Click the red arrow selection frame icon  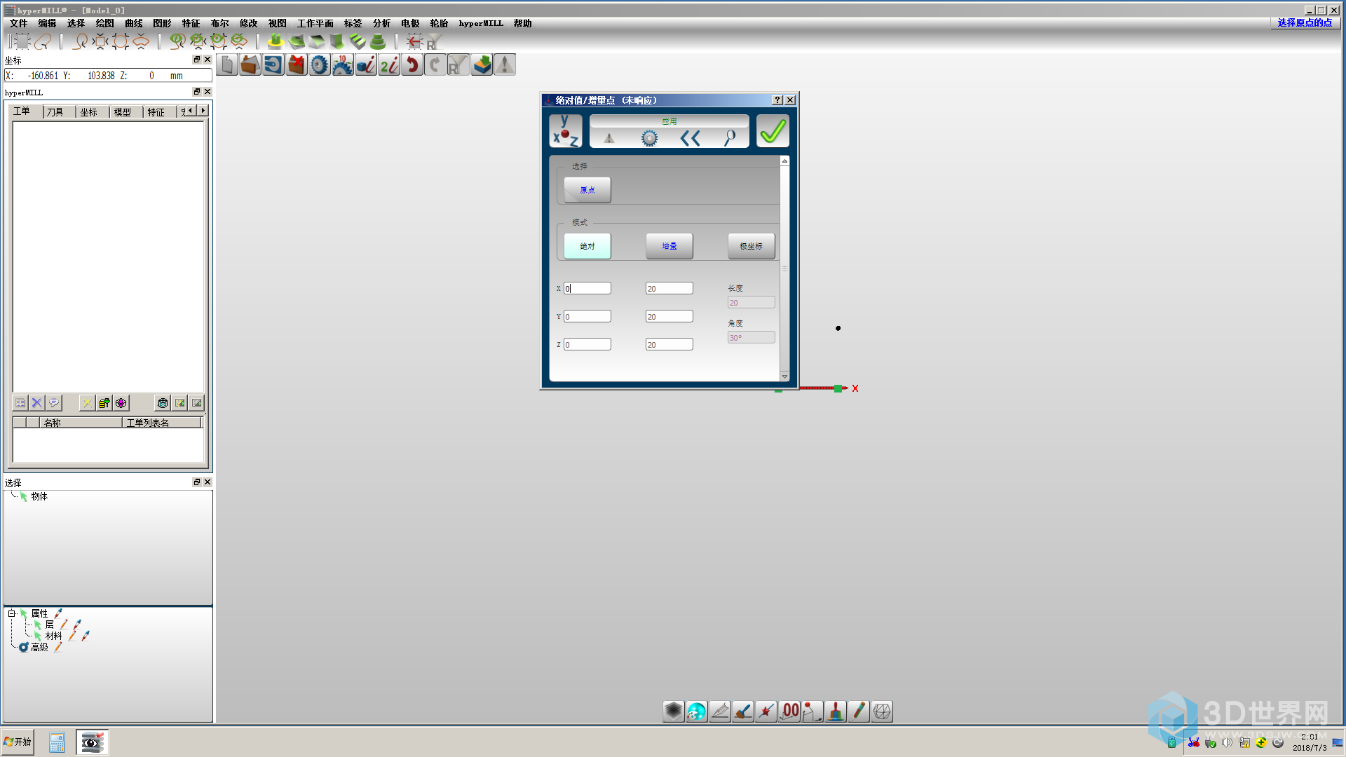[x=414, y=41]
